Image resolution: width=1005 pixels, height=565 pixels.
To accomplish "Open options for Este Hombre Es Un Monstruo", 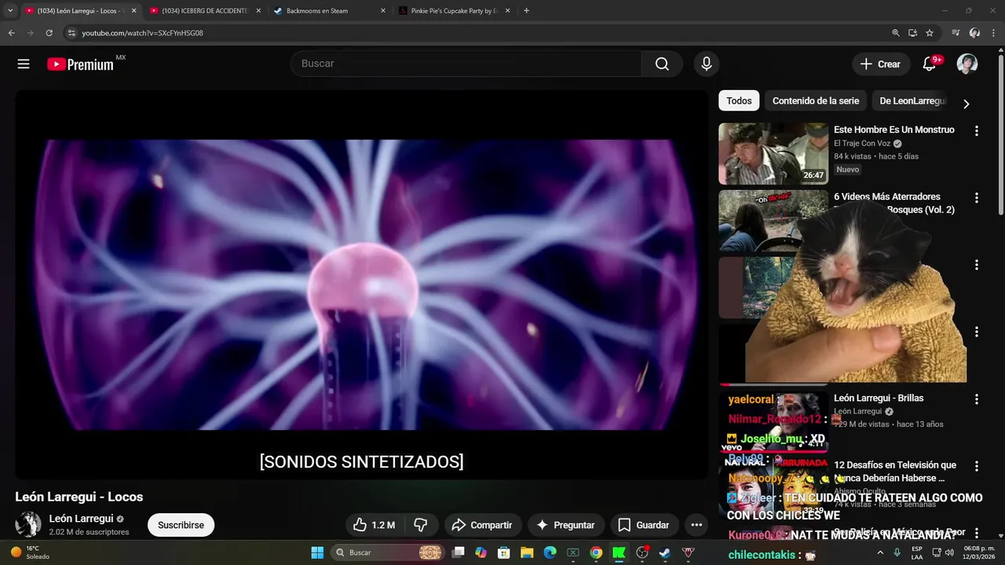I will tap(977, 131).
